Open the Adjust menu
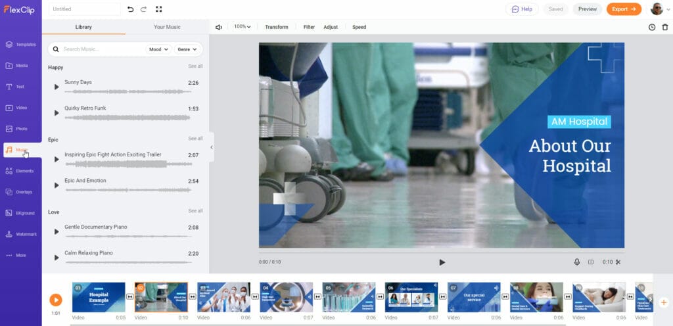The height and width of the screenshot is (326, 673). click(x=331, y=27)
